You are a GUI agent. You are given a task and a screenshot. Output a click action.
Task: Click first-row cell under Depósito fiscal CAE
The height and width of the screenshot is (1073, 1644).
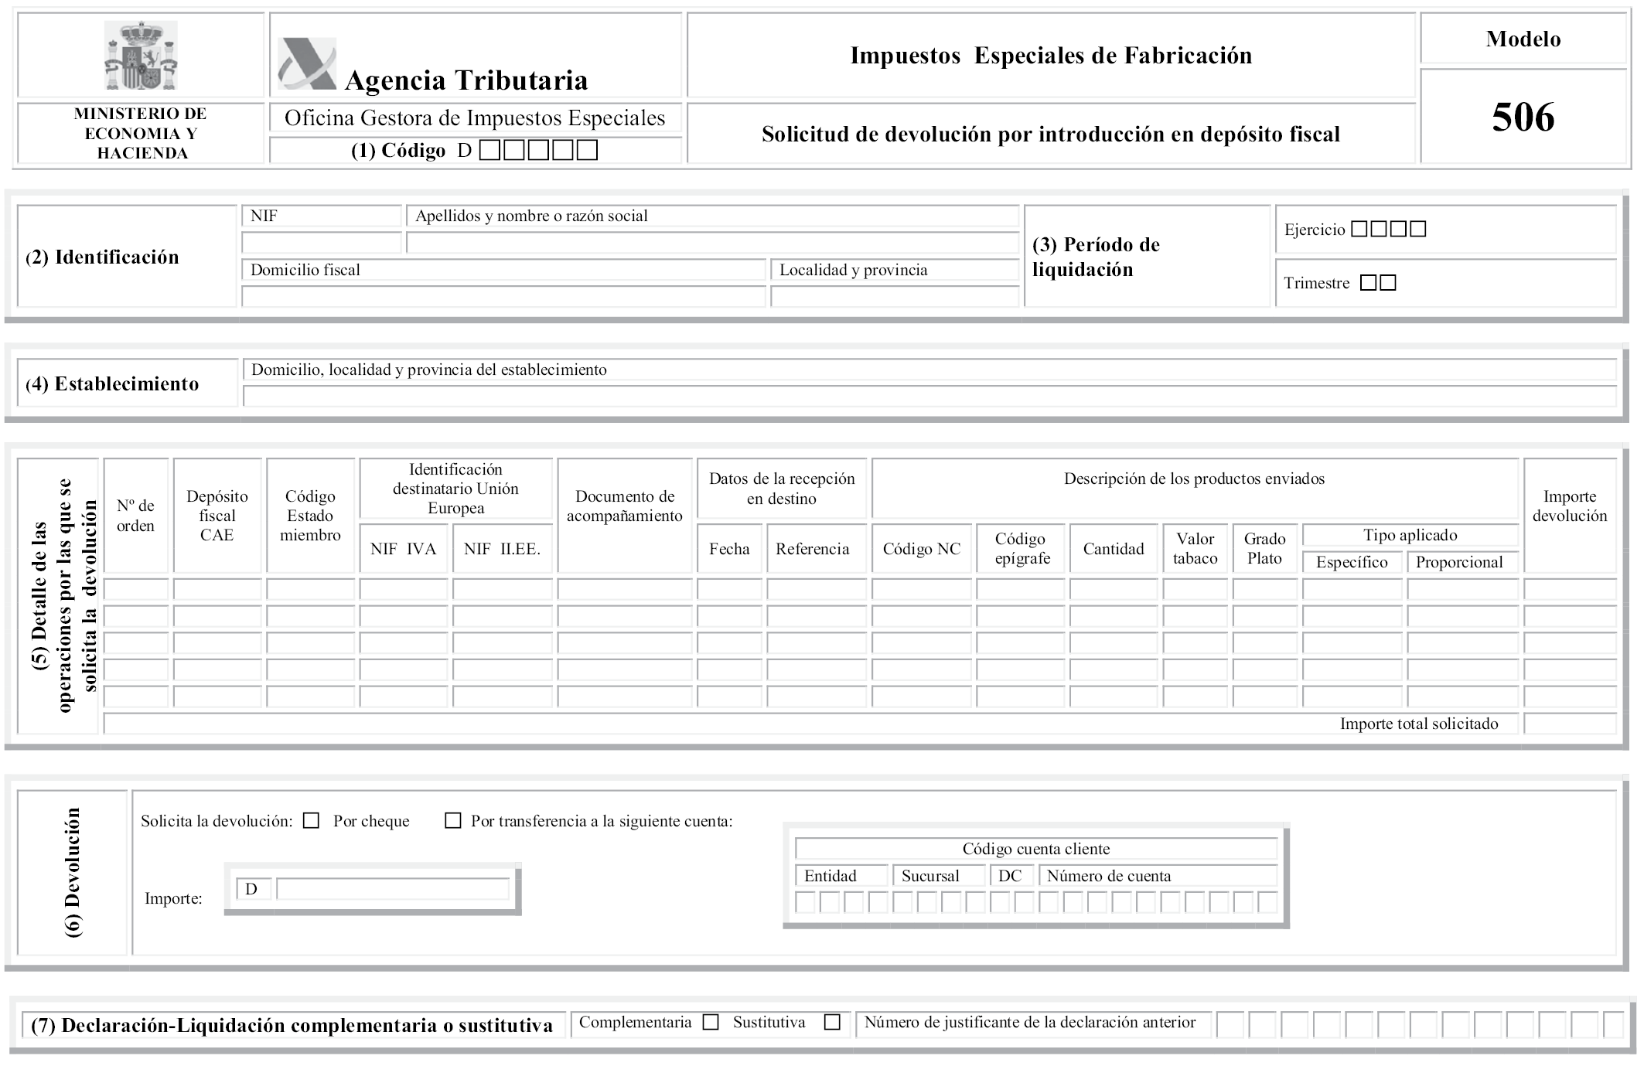click(x=217, y=589)
